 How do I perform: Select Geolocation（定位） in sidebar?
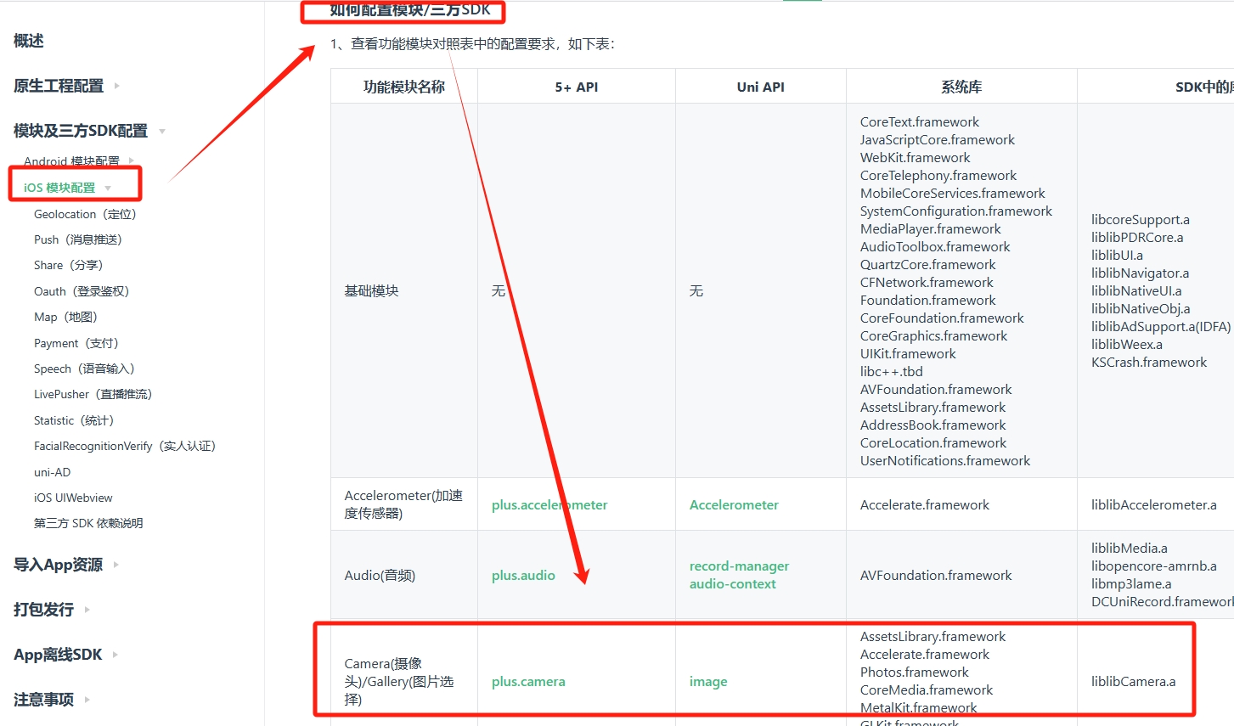pos(85,214)
